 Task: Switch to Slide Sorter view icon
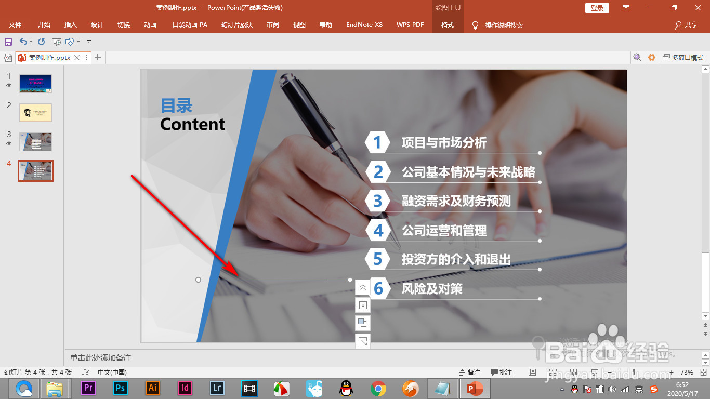point(553,373)
